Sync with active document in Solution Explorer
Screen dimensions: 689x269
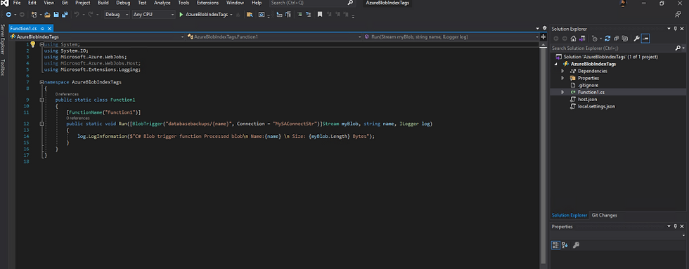[x=607, y=39]
